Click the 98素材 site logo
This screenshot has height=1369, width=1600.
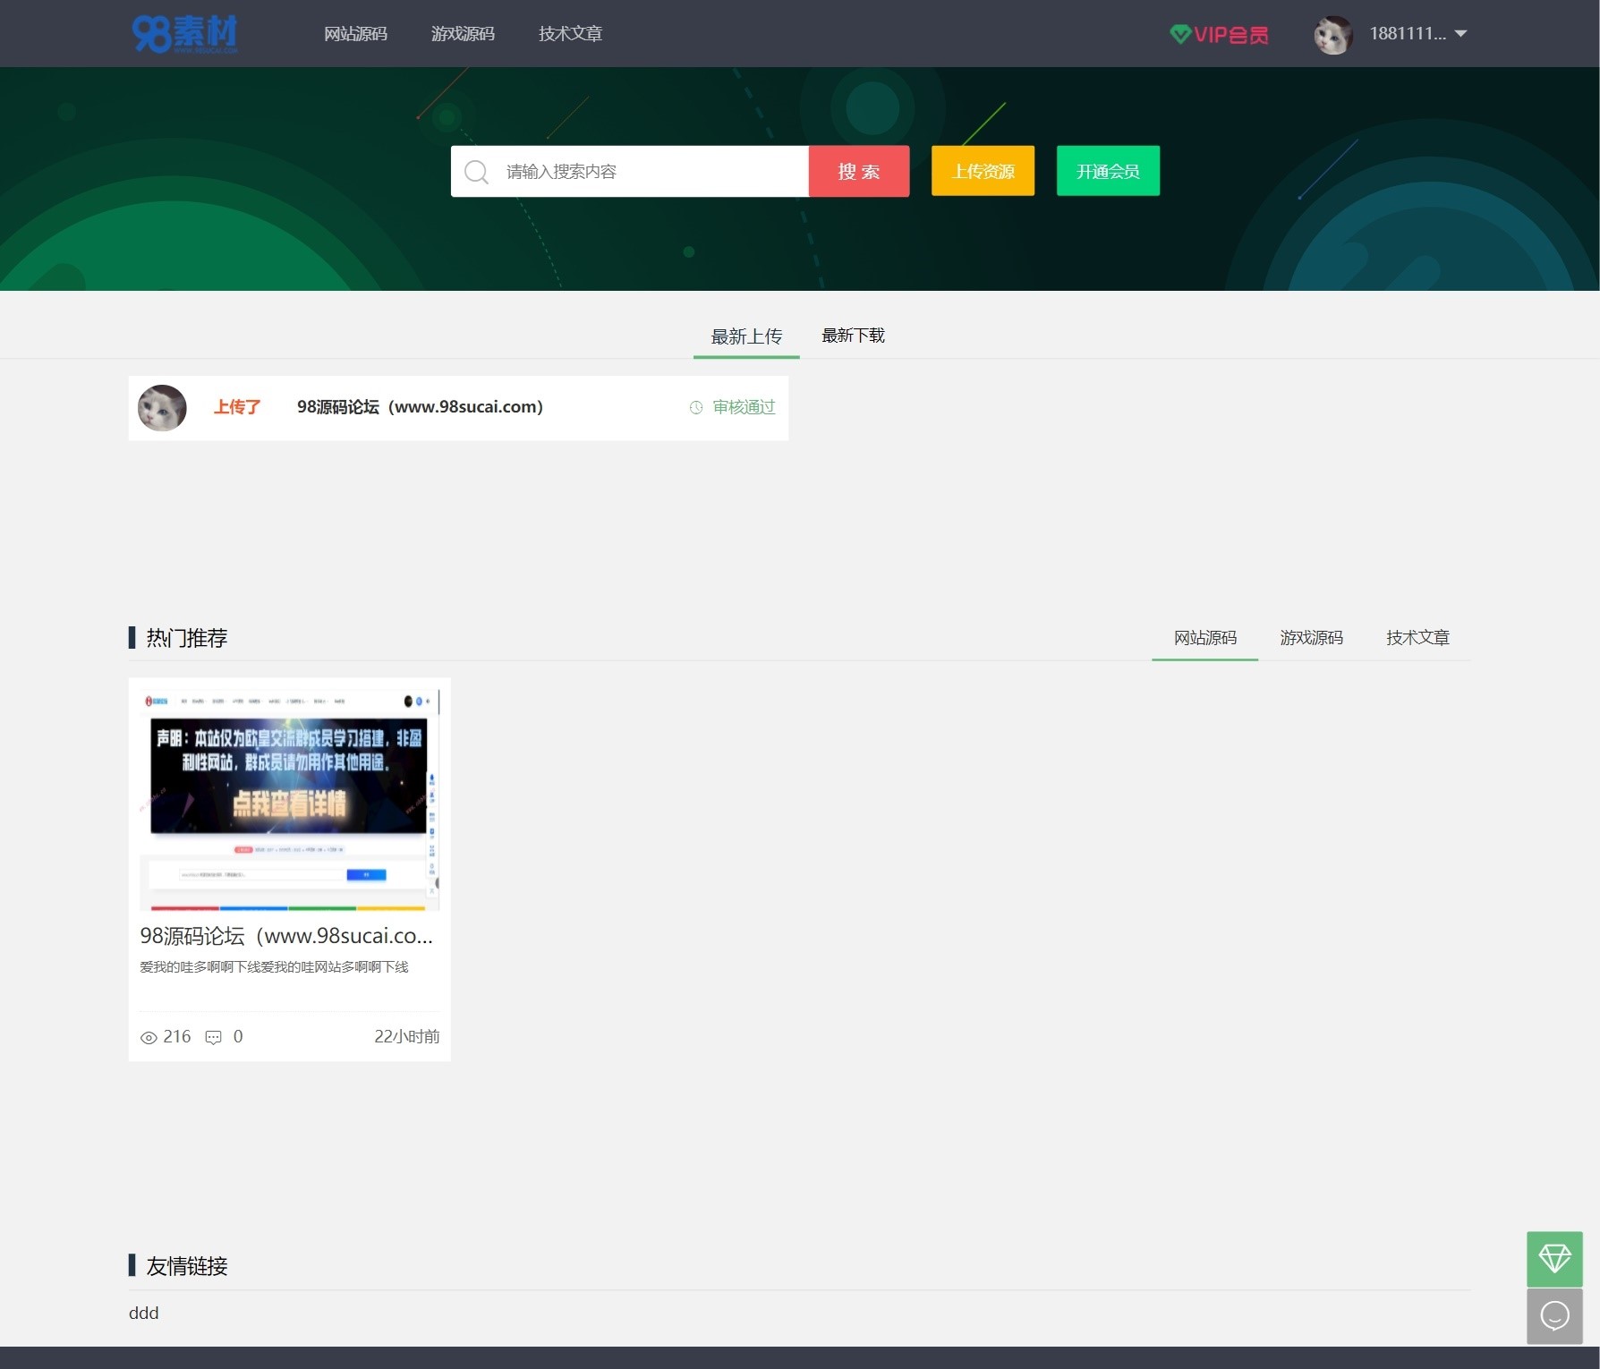pyautogui.click(x=184, y=33)
